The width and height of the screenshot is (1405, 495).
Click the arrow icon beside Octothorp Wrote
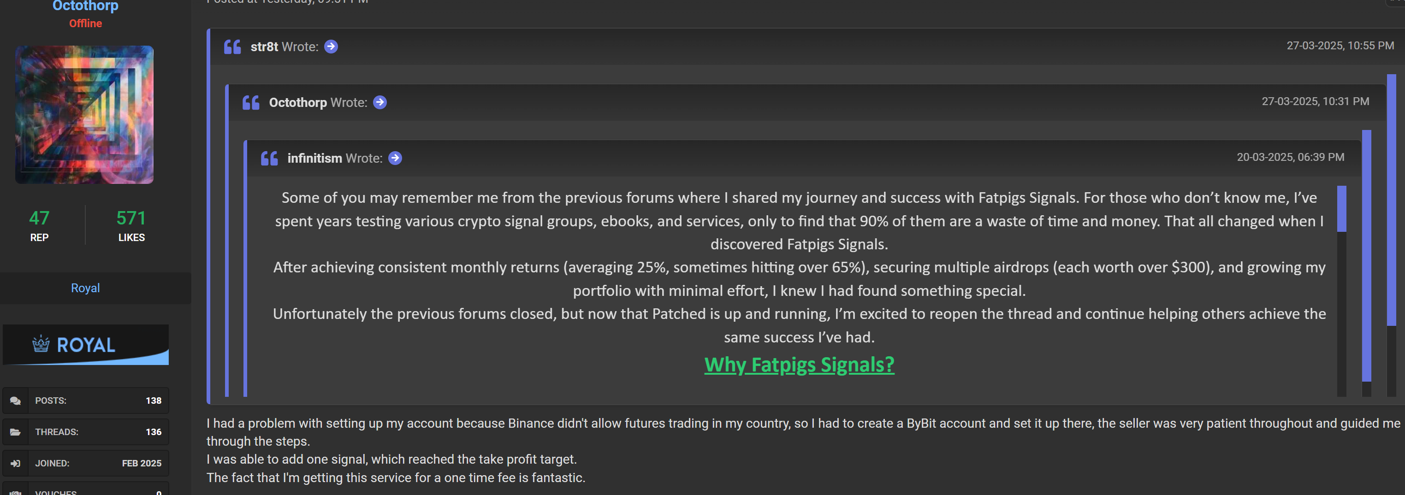[x=379, y=102]
